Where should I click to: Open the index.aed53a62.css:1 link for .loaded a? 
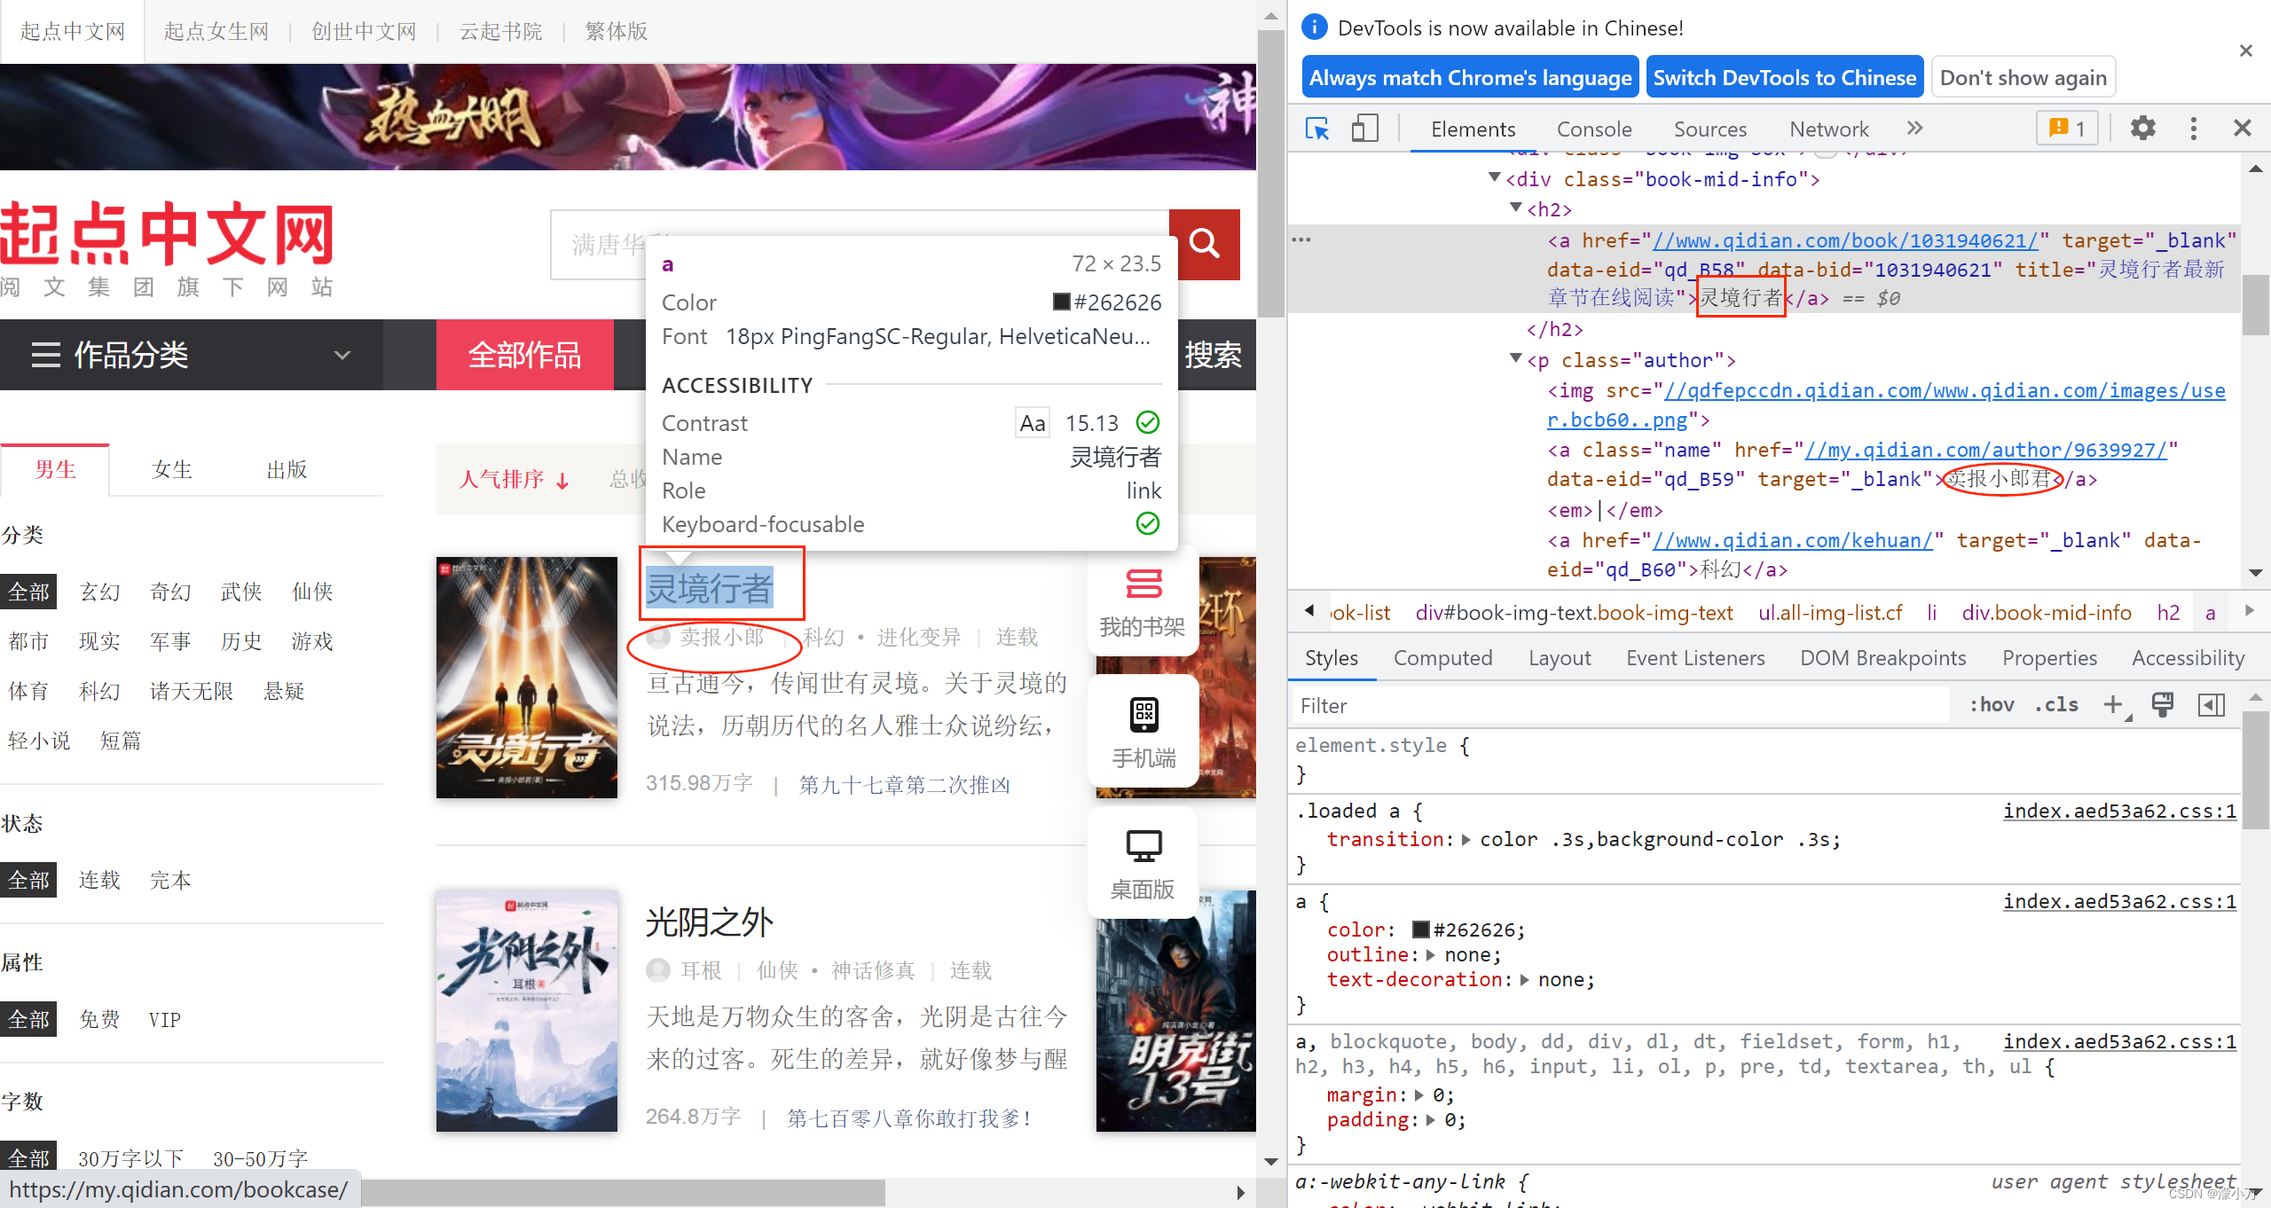point(2119,811)
